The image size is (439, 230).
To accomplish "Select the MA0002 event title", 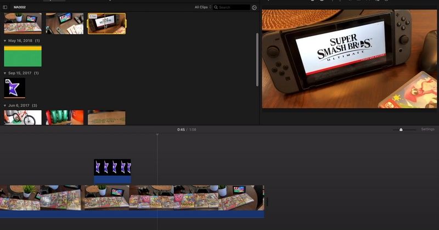I will click(20, 7).
